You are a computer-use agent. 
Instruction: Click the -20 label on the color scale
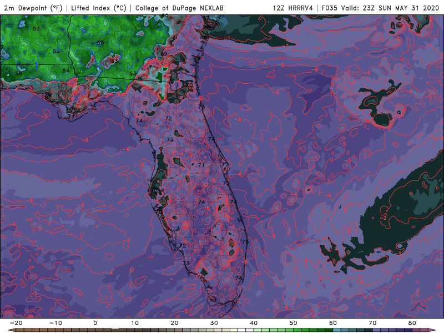pos(16,323)
